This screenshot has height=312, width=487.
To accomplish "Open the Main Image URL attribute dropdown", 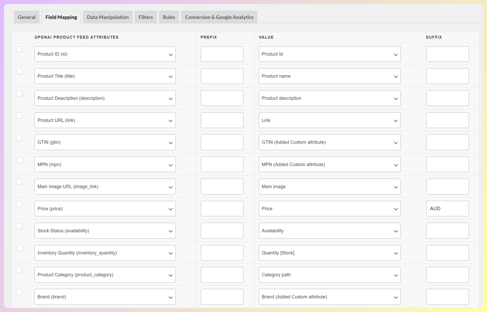I will click(x=105, y=186).
